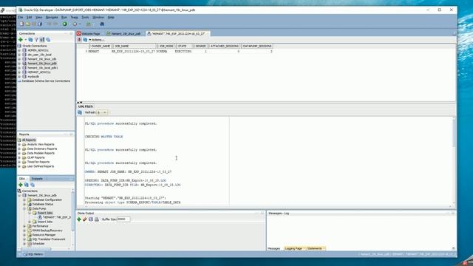Click the Export Jobs folder icon in the DBA tree
The height and width of the screenshot is (266, 473).
pyautogui.click(x=35, y=213)
